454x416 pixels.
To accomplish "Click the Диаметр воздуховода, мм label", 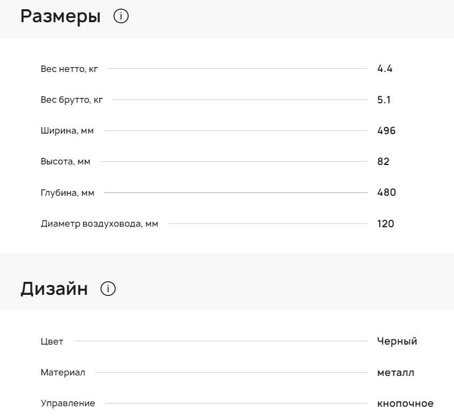I will tap(99, 224).
